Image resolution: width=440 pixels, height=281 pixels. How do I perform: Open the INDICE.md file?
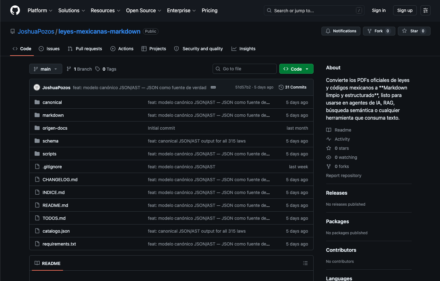pos(54,192)
